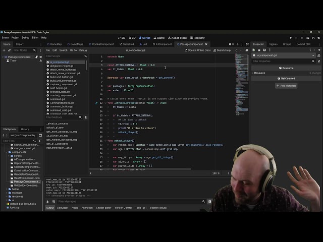The width and height of the screenshot is (323, 242).
Task: Load an existing resource in Inspector
Action: click(259, 50)
